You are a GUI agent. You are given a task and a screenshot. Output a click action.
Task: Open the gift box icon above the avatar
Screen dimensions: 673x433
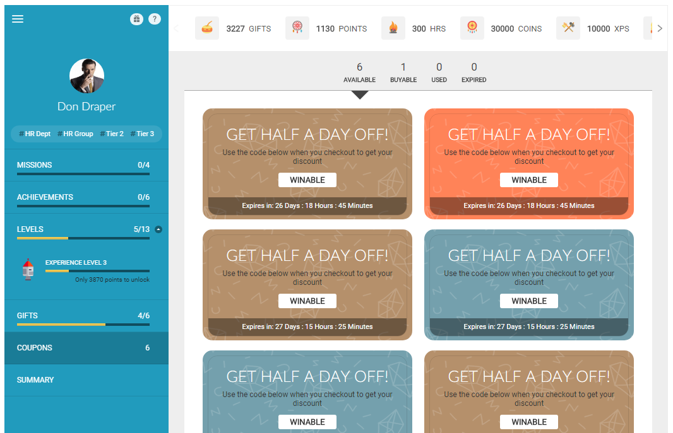coord(136,19)
